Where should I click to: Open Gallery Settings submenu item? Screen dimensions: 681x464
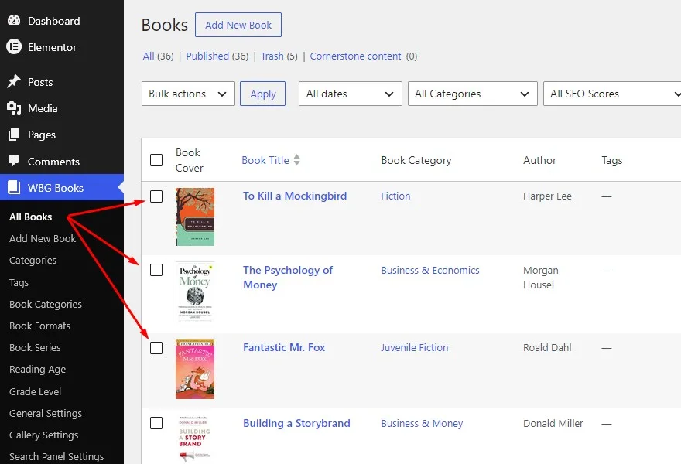(x=43, y=435)
